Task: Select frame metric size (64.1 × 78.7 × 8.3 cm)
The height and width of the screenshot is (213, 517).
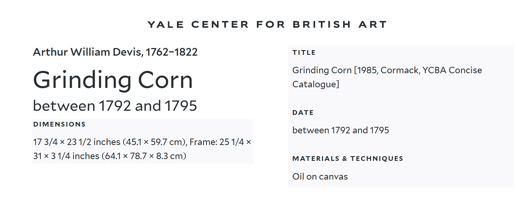Action: click(x=144, y=156)
